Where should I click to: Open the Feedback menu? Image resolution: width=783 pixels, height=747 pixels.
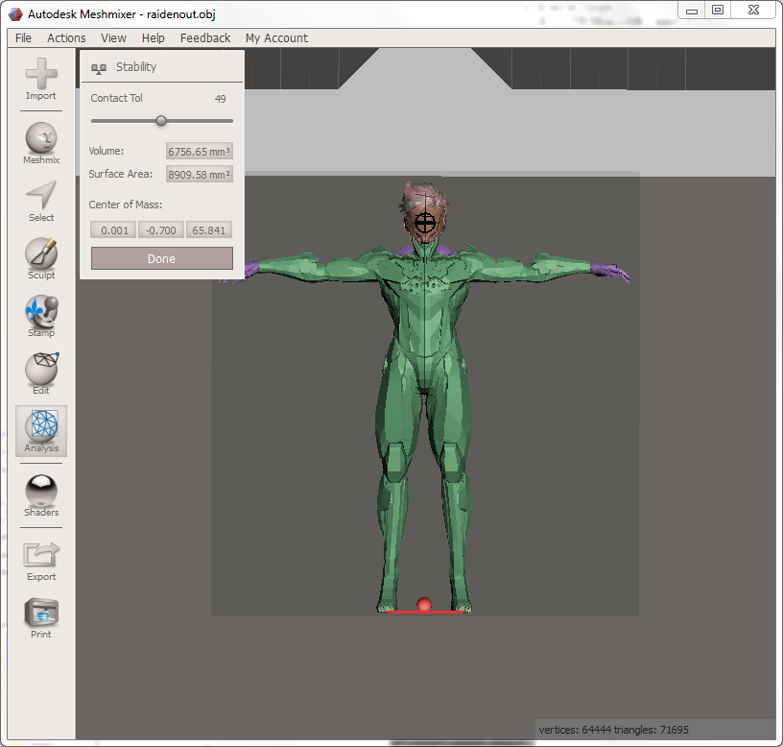(205, 38)
